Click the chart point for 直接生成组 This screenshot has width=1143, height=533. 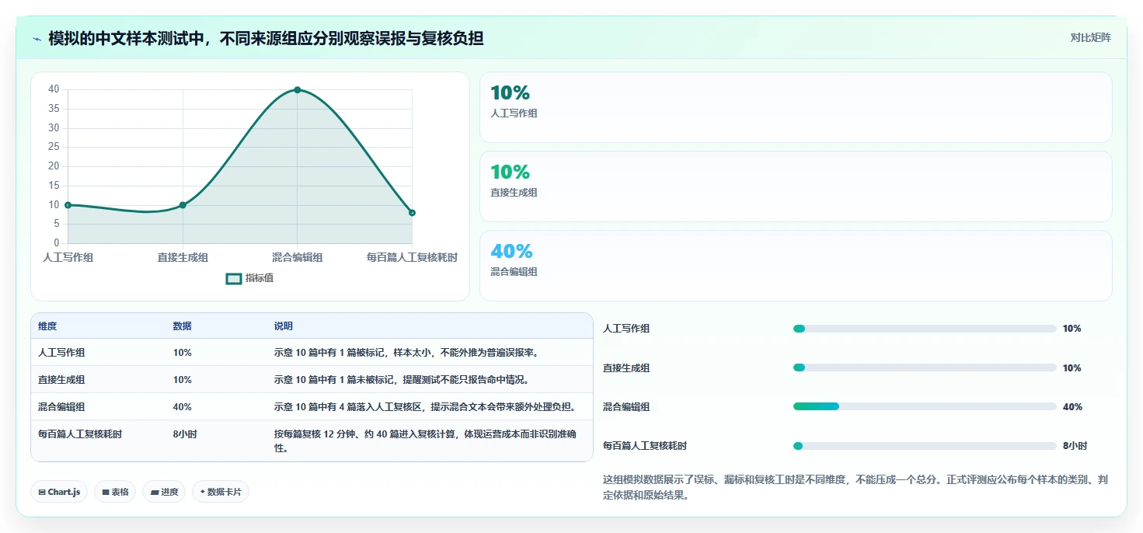click(183, 205)
